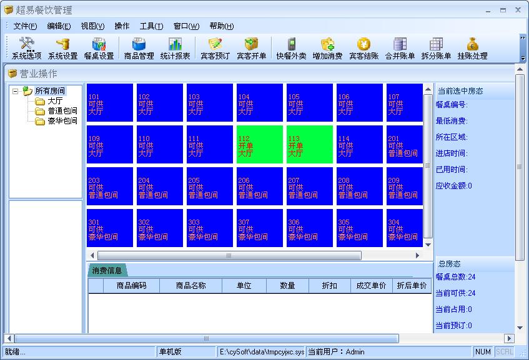Open 挂账处理 money bag icon
Viewport: 529px width, 360px height.
click(x=472, y=48)
